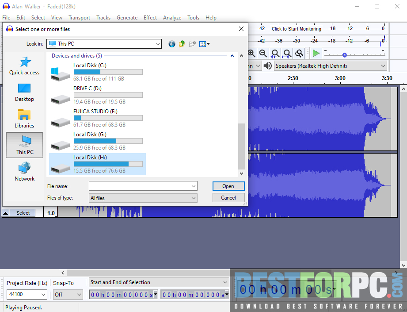Image resolution: width=407 pixels, height=312 pixels.
Task: Open the Edit menu
Action: (x=20, y=18)
